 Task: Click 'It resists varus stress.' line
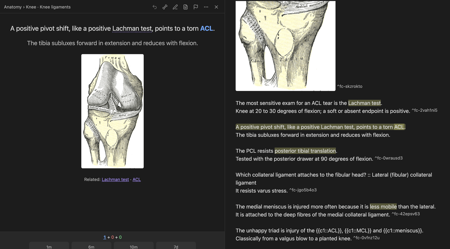tap(262, 191)
